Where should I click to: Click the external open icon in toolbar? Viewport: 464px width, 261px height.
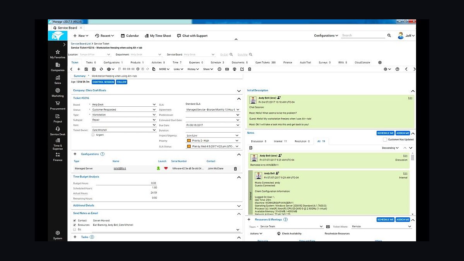(x=242, y=69)
